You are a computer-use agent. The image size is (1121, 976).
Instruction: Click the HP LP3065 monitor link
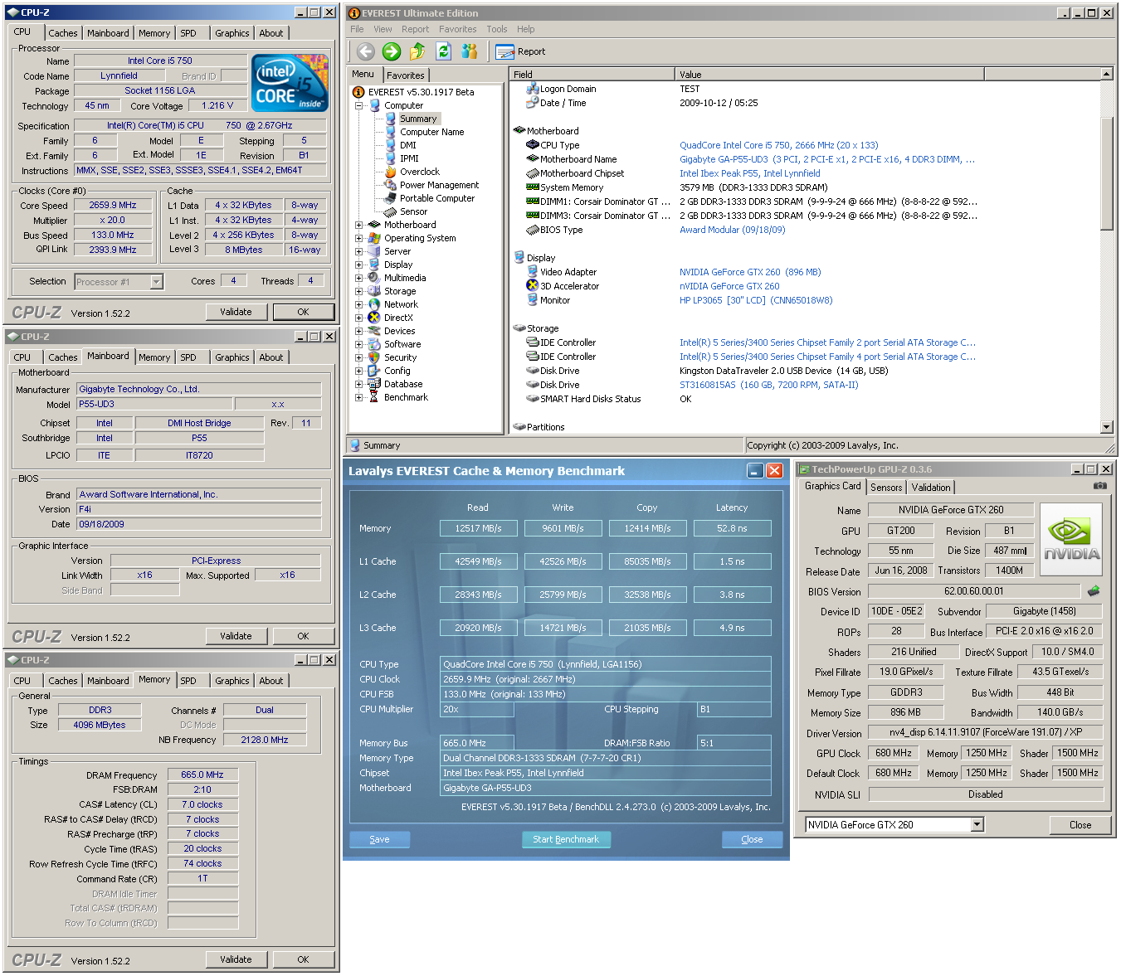coord(756,300)
